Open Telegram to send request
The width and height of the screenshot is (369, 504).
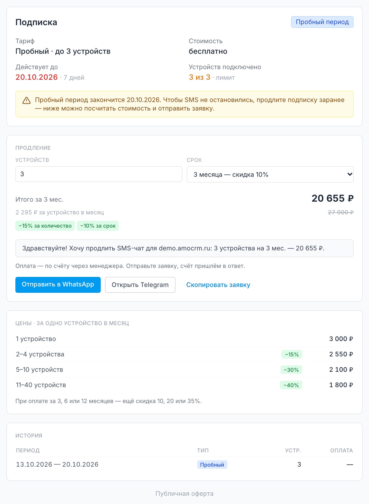click(140, 285)
